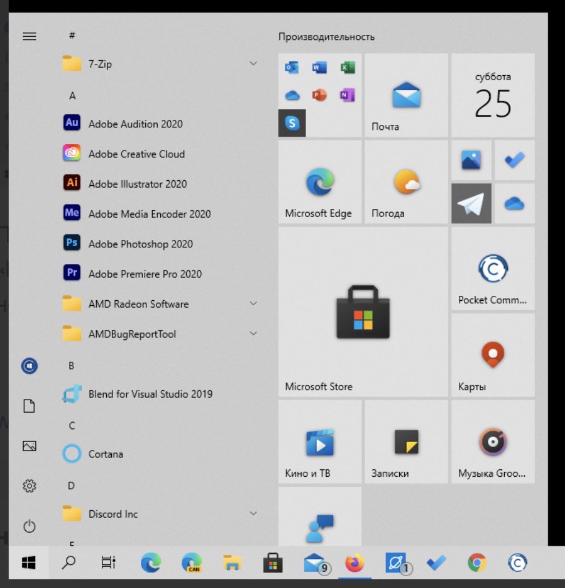The image size is (565, 588).
Task: Open the small OneDrive tile beside Telegram
Action: pos(515,204)
